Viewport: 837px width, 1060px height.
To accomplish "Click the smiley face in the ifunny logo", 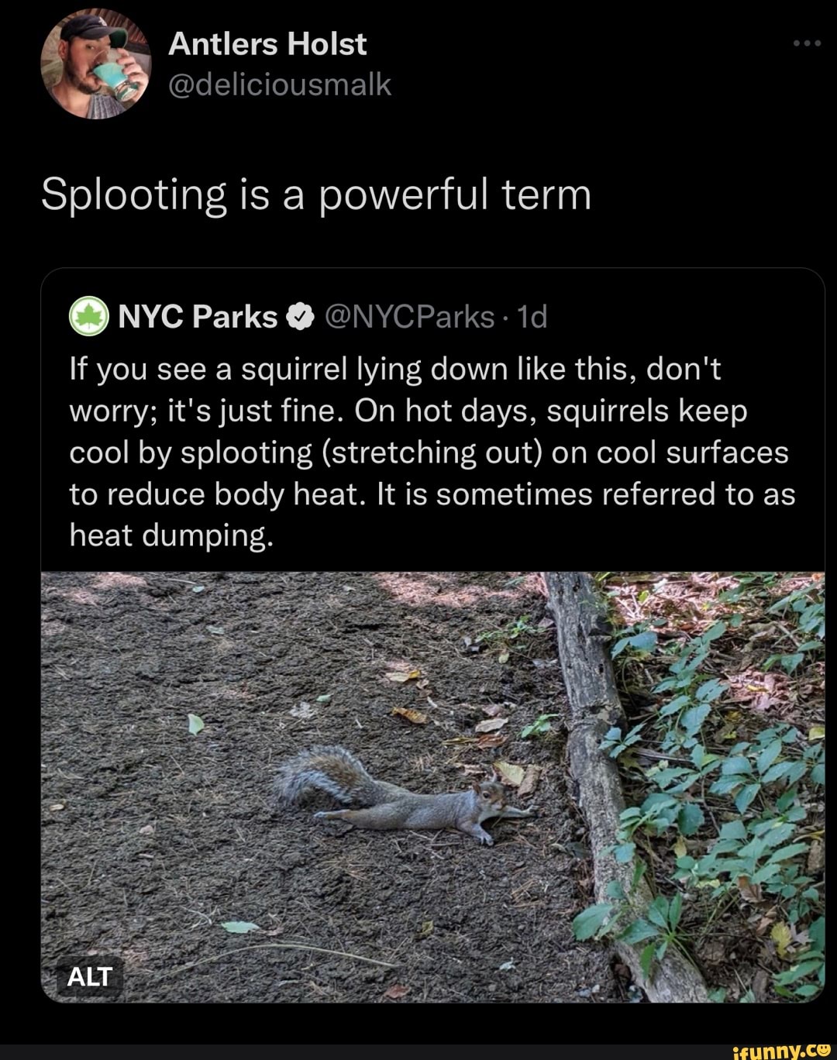I will tap(823, 1050).
